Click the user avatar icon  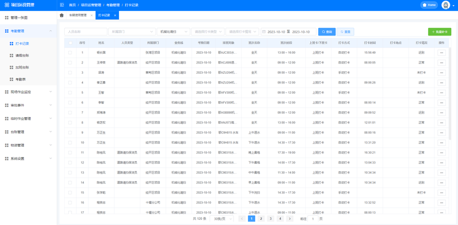point(445,5)
